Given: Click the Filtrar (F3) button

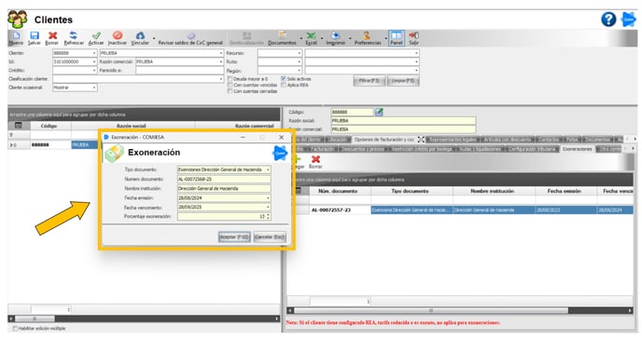Looking at the screenshot, I should tap(369, 80).
